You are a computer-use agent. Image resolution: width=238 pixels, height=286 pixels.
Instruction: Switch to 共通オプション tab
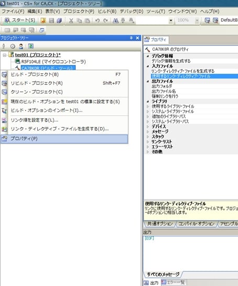coord(160,224)
